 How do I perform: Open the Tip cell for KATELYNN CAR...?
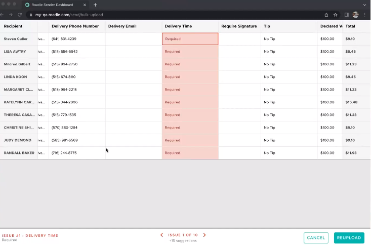pos(289,102)
